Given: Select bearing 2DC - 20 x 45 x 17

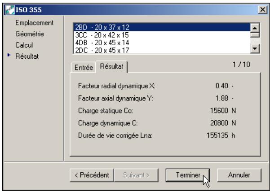Looking at the screenshot, I should [x=162, y=50].
